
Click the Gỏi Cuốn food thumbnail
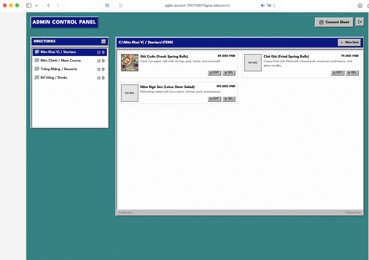coord(130,63)
